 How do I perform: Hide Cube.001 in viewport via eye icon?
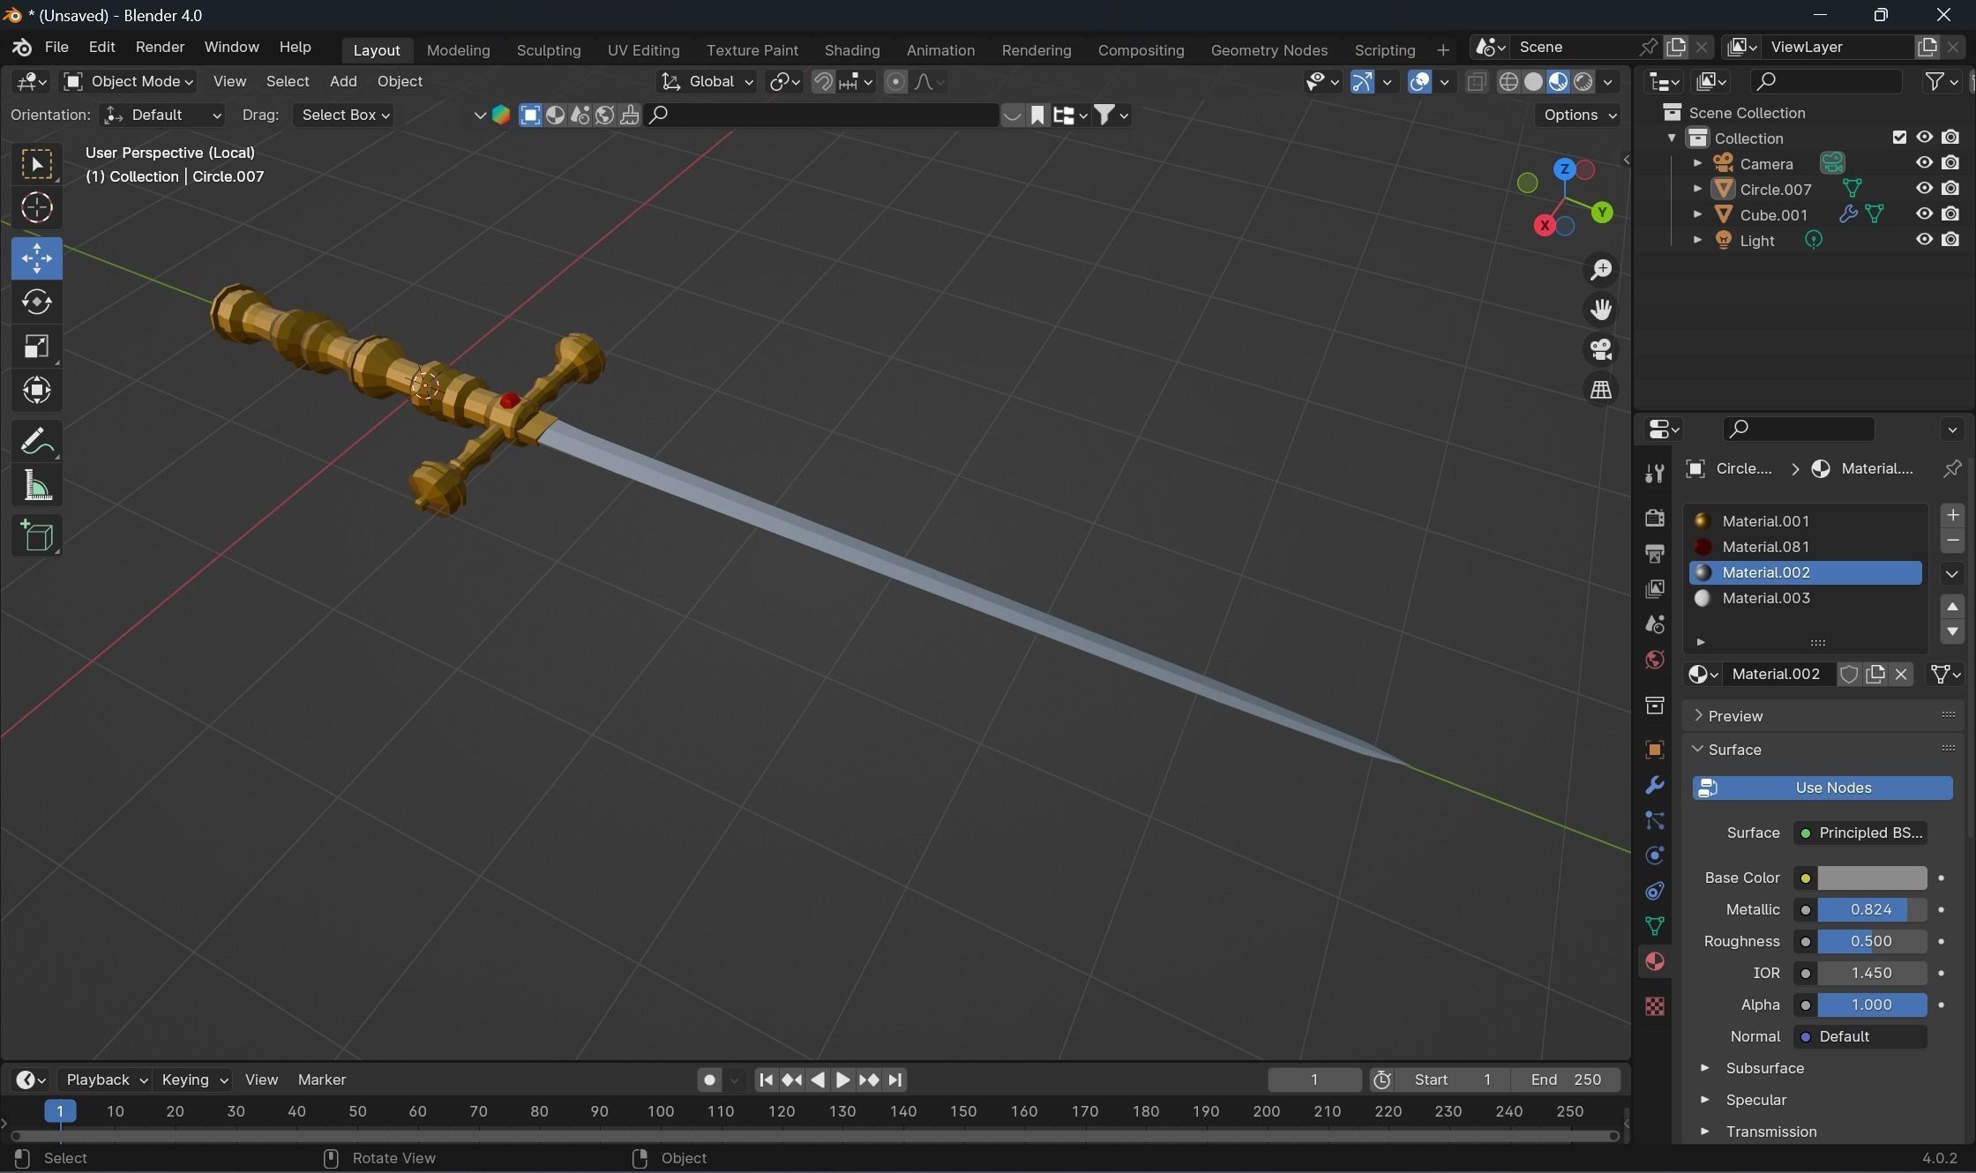pyautogui.click(x=1924, y=214)
